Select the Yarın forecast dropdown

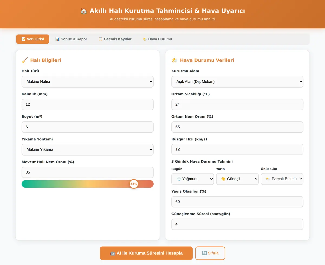coord(237,179)
